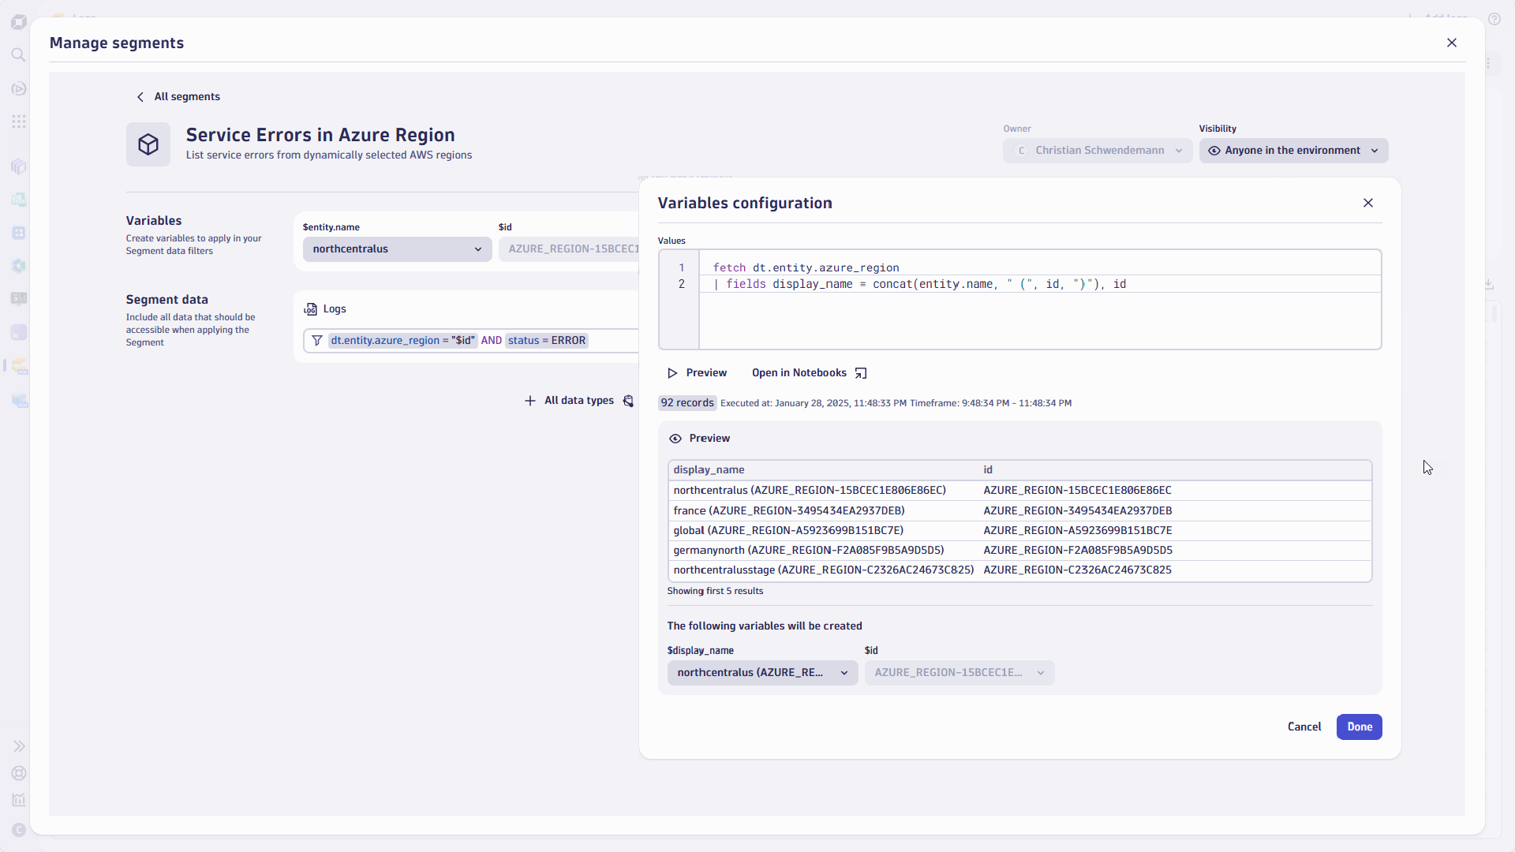Open the user avatar at sidebar bottom

(x=19, y=829)
